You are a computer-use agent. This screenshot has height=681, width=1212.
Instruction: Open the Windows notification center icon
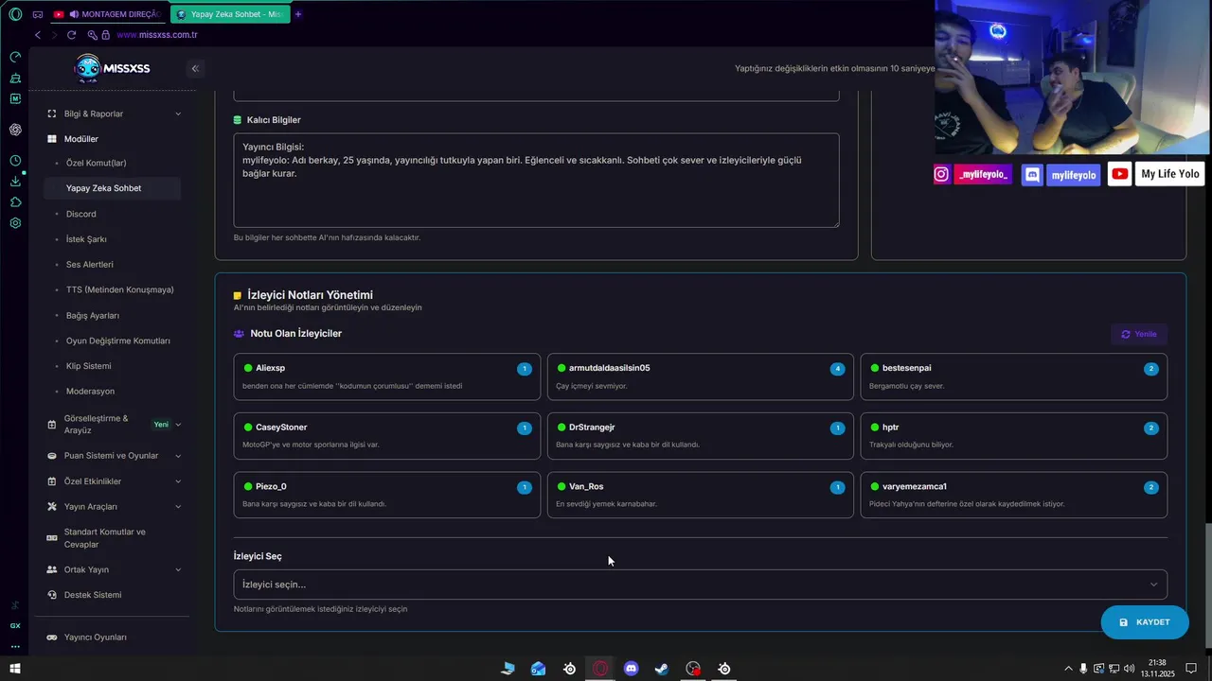point(1191,669)
